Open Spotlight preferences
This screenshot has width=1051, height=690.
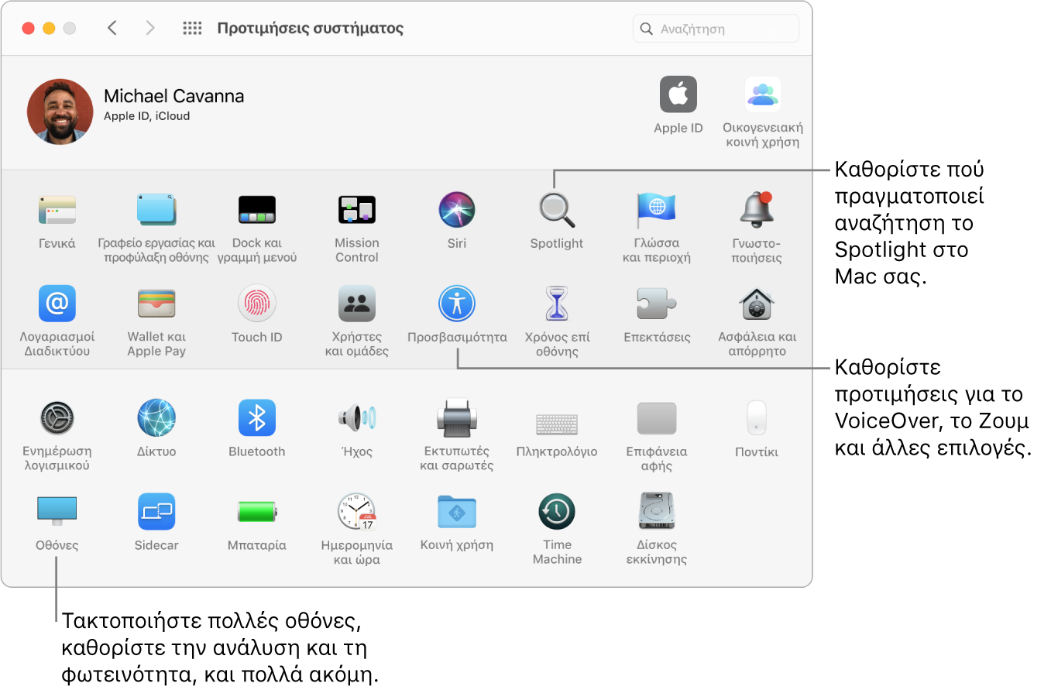pyautogui.click(x=557, y=210)
